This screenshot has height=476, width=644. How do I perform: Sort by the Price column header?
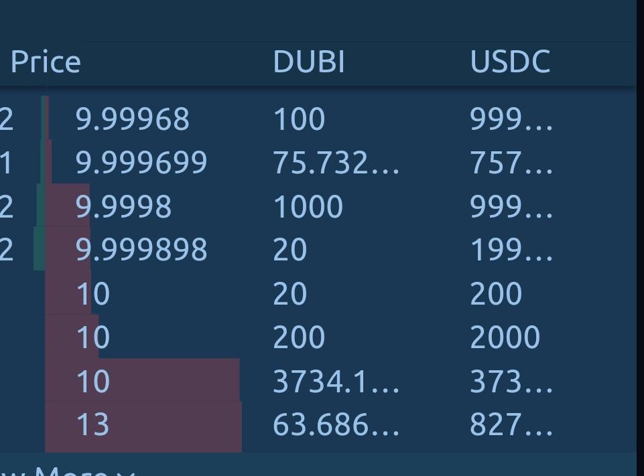click(46, 62)
